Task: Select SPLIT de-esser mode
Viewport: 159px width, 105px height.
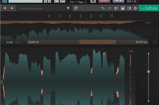Action: pyautogui.click(x=18, y=42)
